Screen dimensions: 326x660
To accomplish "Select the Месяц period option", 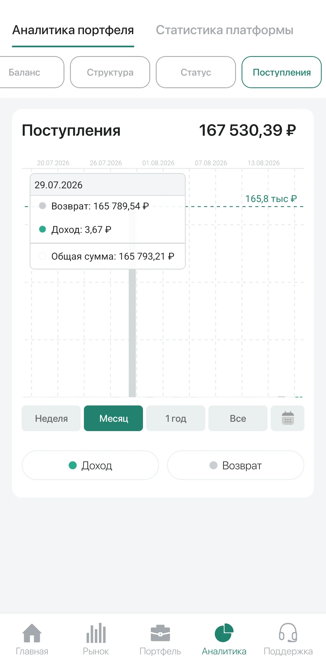I will tap(113, 418).
